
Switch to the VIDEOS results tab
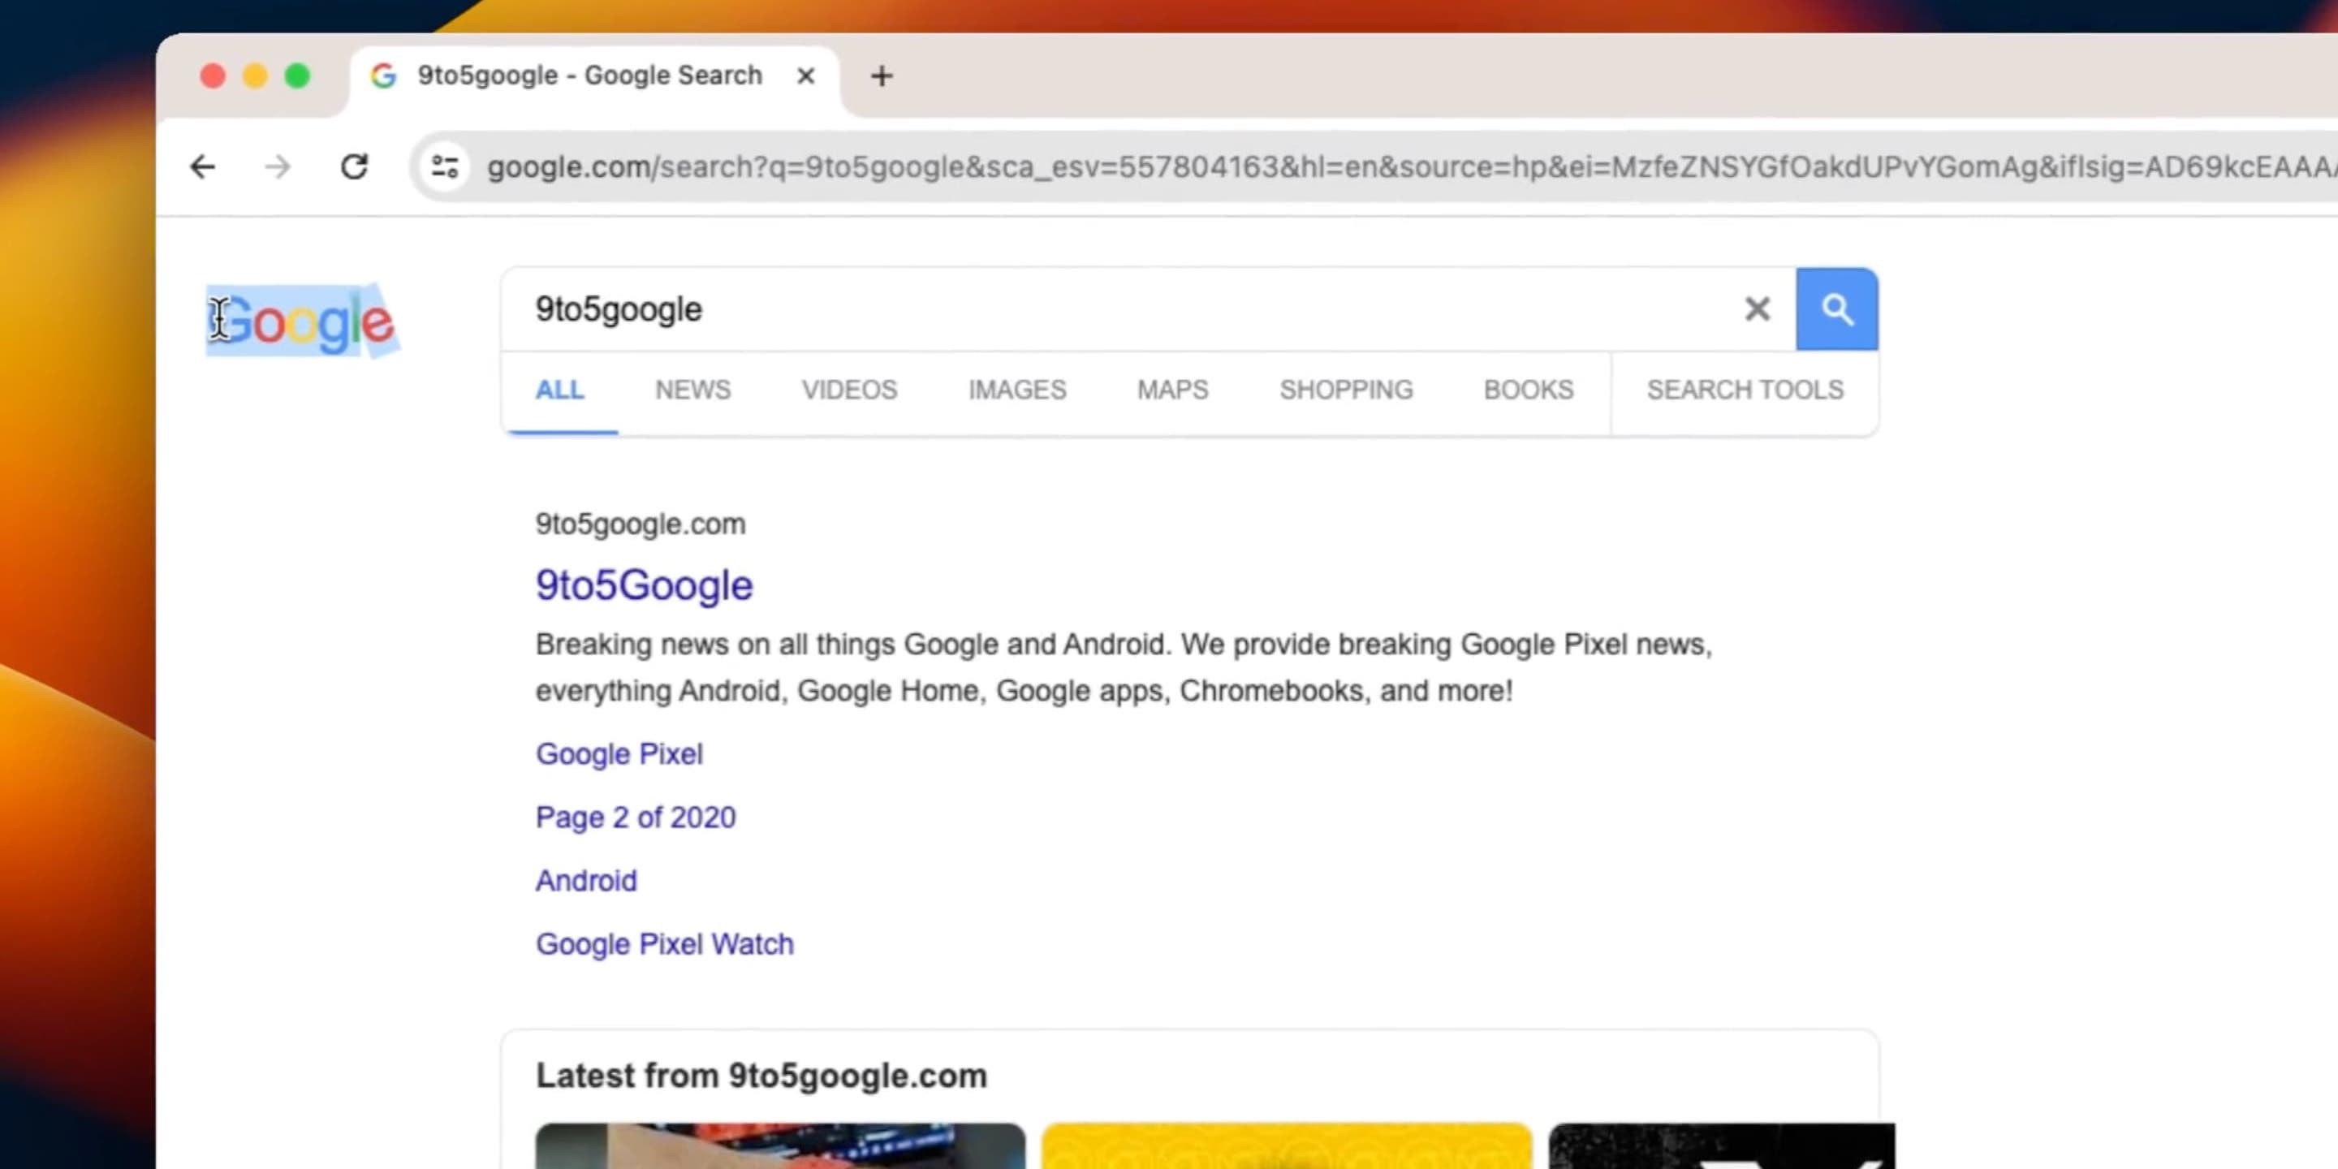coord(848,390)
